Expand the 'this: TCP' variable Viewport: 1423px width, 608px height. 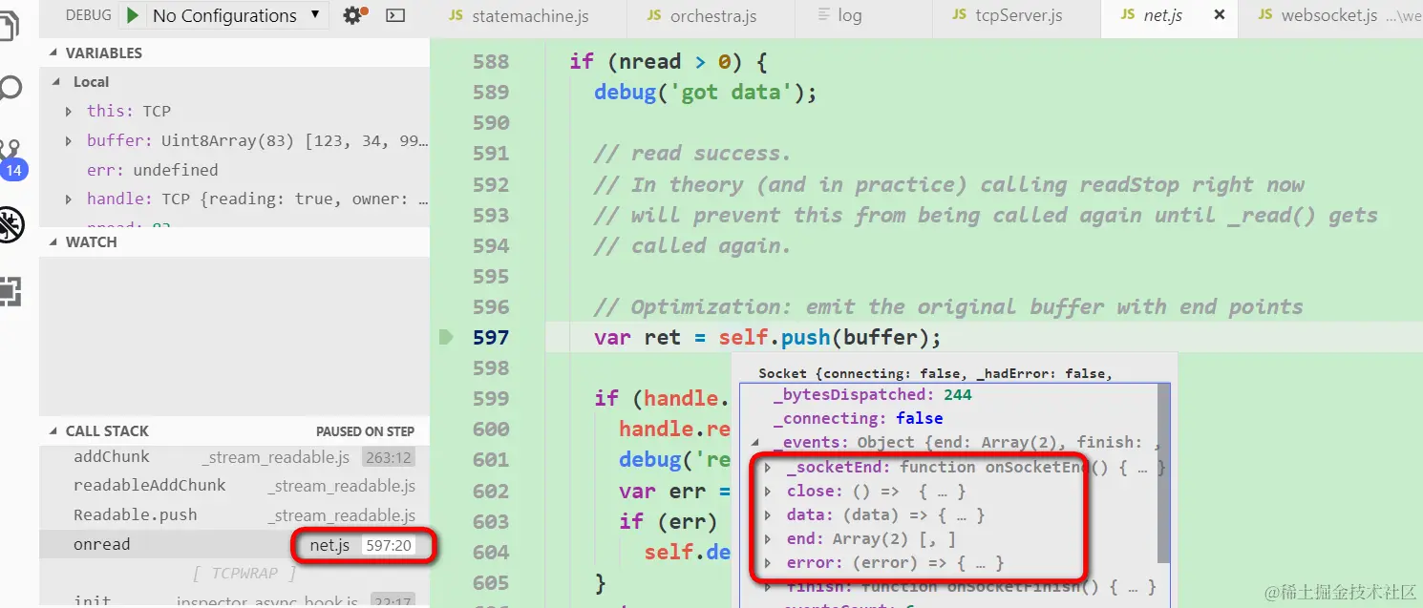(69, 112)
